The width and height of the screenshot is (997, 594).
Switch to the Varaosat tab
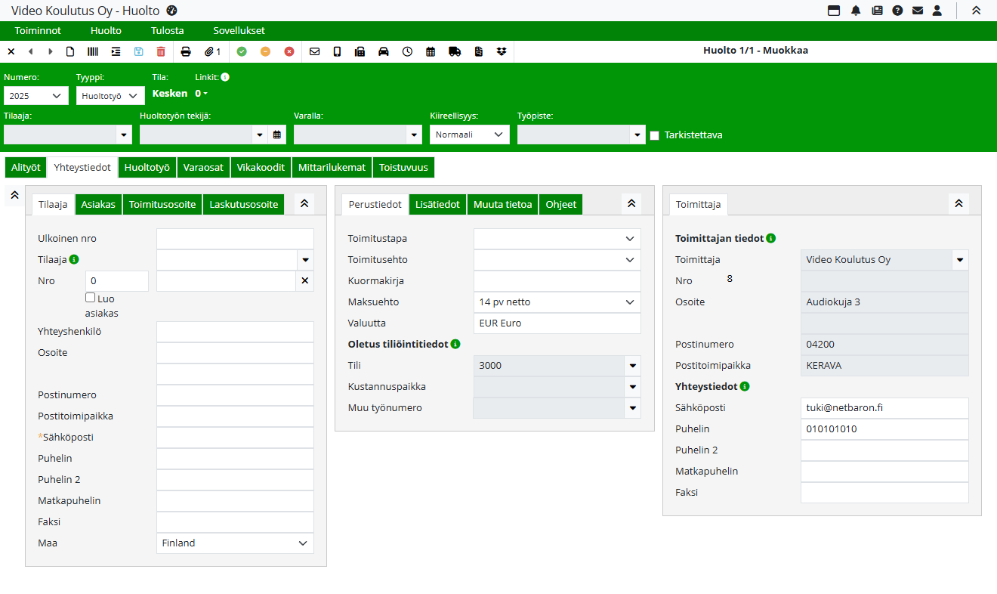point(203,168)
